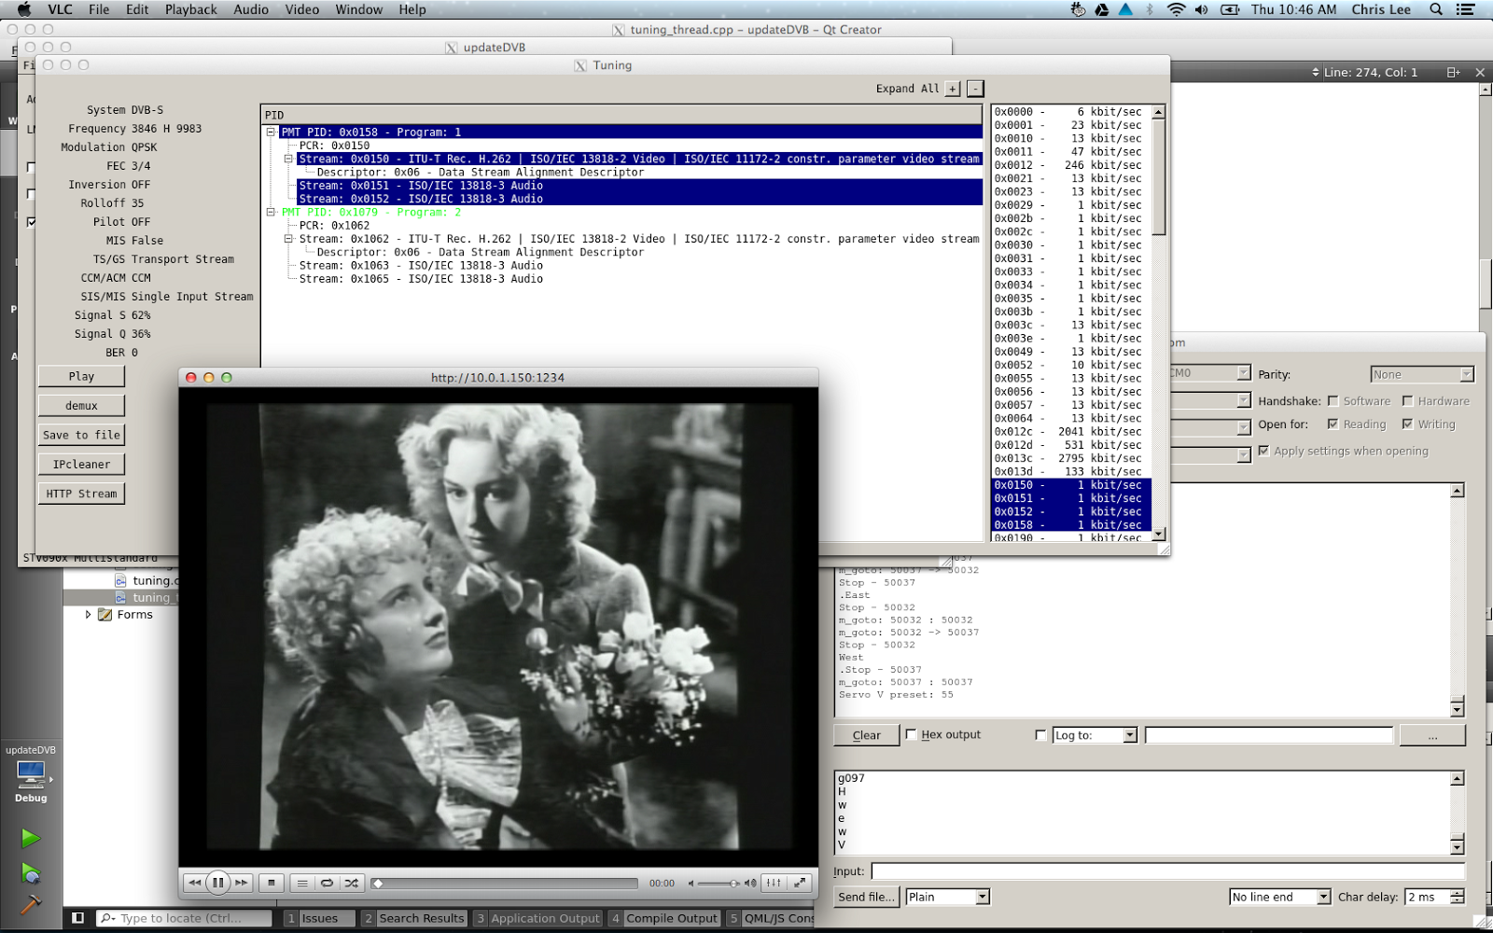Click the Save to file button
Screen dimensions: 1493x933
click(x=82, y=435)
